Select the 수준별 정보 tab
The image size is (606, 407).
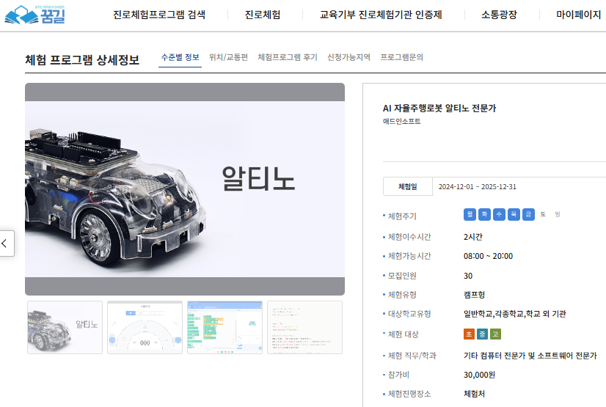pyautogui.click(x=180, y=57)
